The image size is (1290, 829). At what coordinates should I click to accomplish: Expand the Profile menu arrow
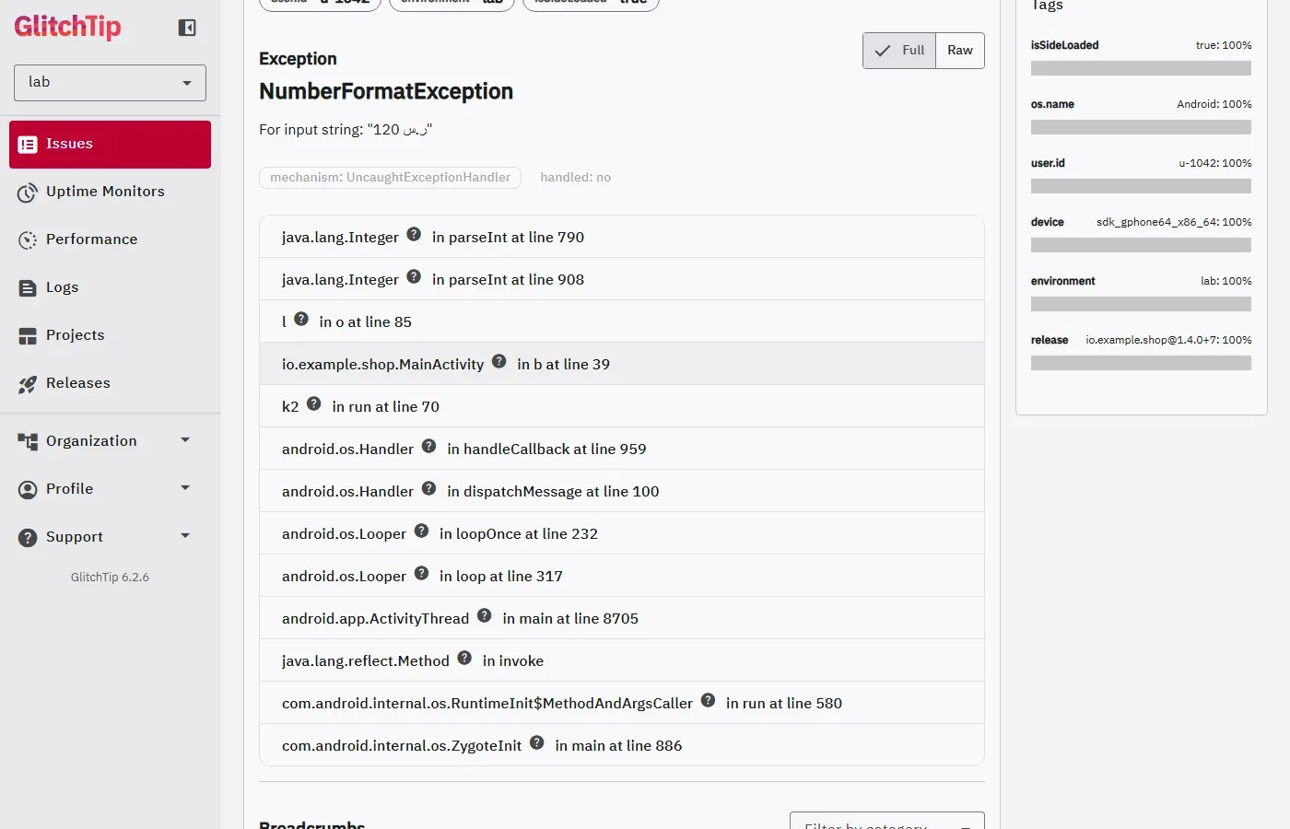185,488
